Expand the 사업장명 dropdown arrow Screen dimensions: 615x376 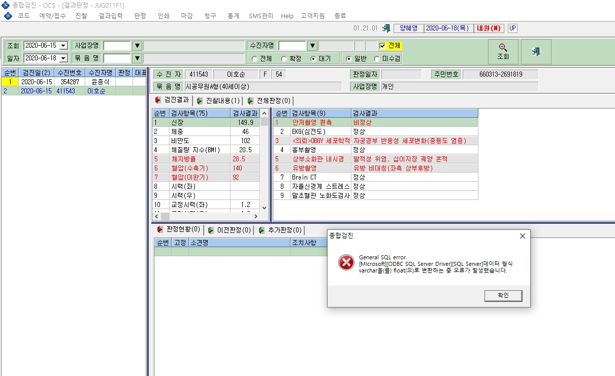[137, 46]
